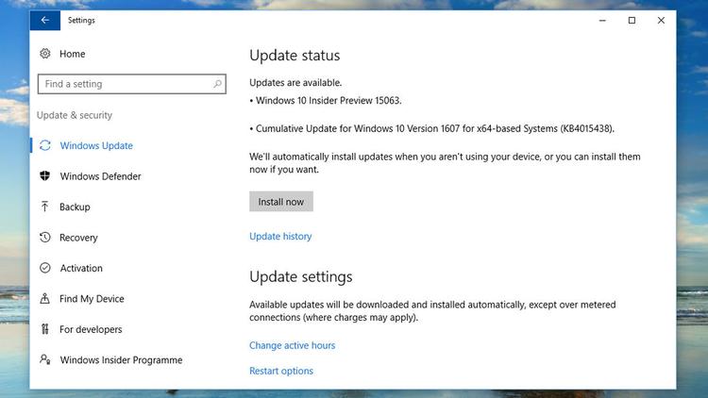Open Windows Defender section
The height and width of the screenshot is (398, 708).
(x=100, y=176)
